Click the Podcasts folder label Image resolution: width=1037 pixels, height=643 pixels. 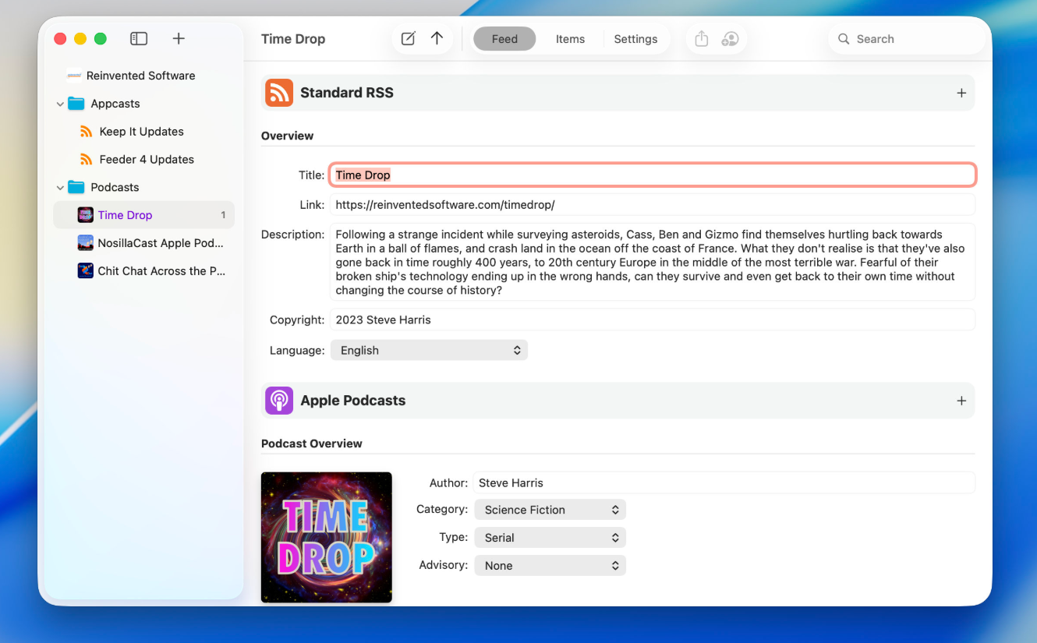click(x=115, y=187)
